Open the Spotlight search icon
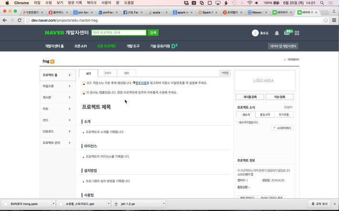Image resolution: width=339 pixels, height=211 pixels. (x=322, y=3)
